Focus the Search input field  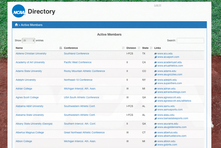(190, 41)
